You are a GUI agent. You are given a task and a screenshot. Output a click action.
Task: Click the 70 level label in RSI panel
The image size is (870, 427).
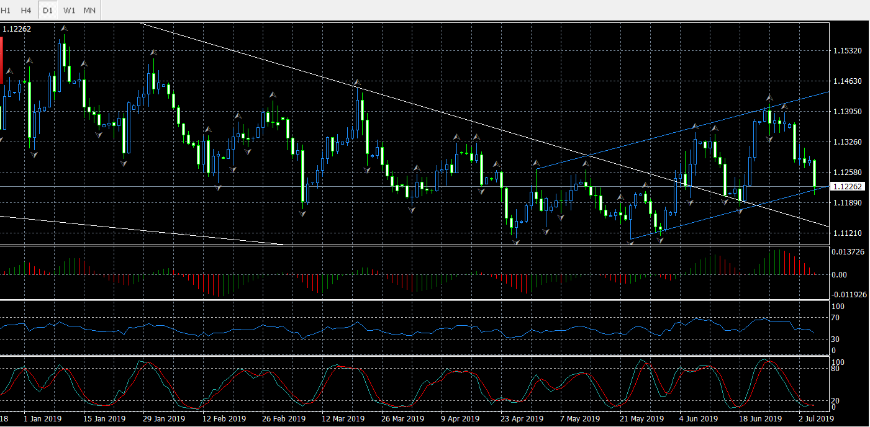pos(836,317)
